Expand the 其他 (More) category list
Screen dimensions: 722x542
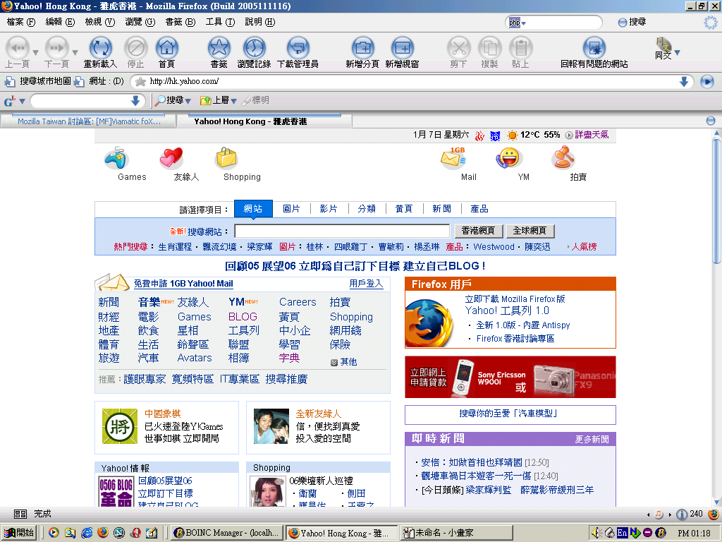tap(343, 362)
